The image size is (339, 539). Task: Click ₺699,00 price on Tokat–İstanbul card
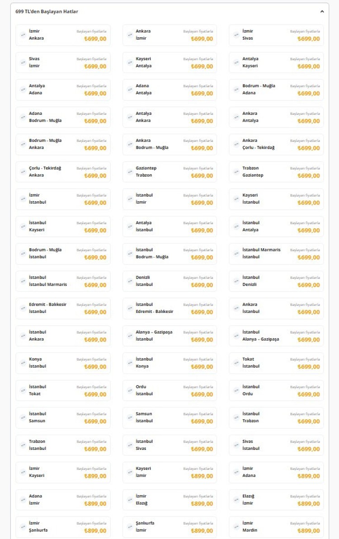point(308,367)
